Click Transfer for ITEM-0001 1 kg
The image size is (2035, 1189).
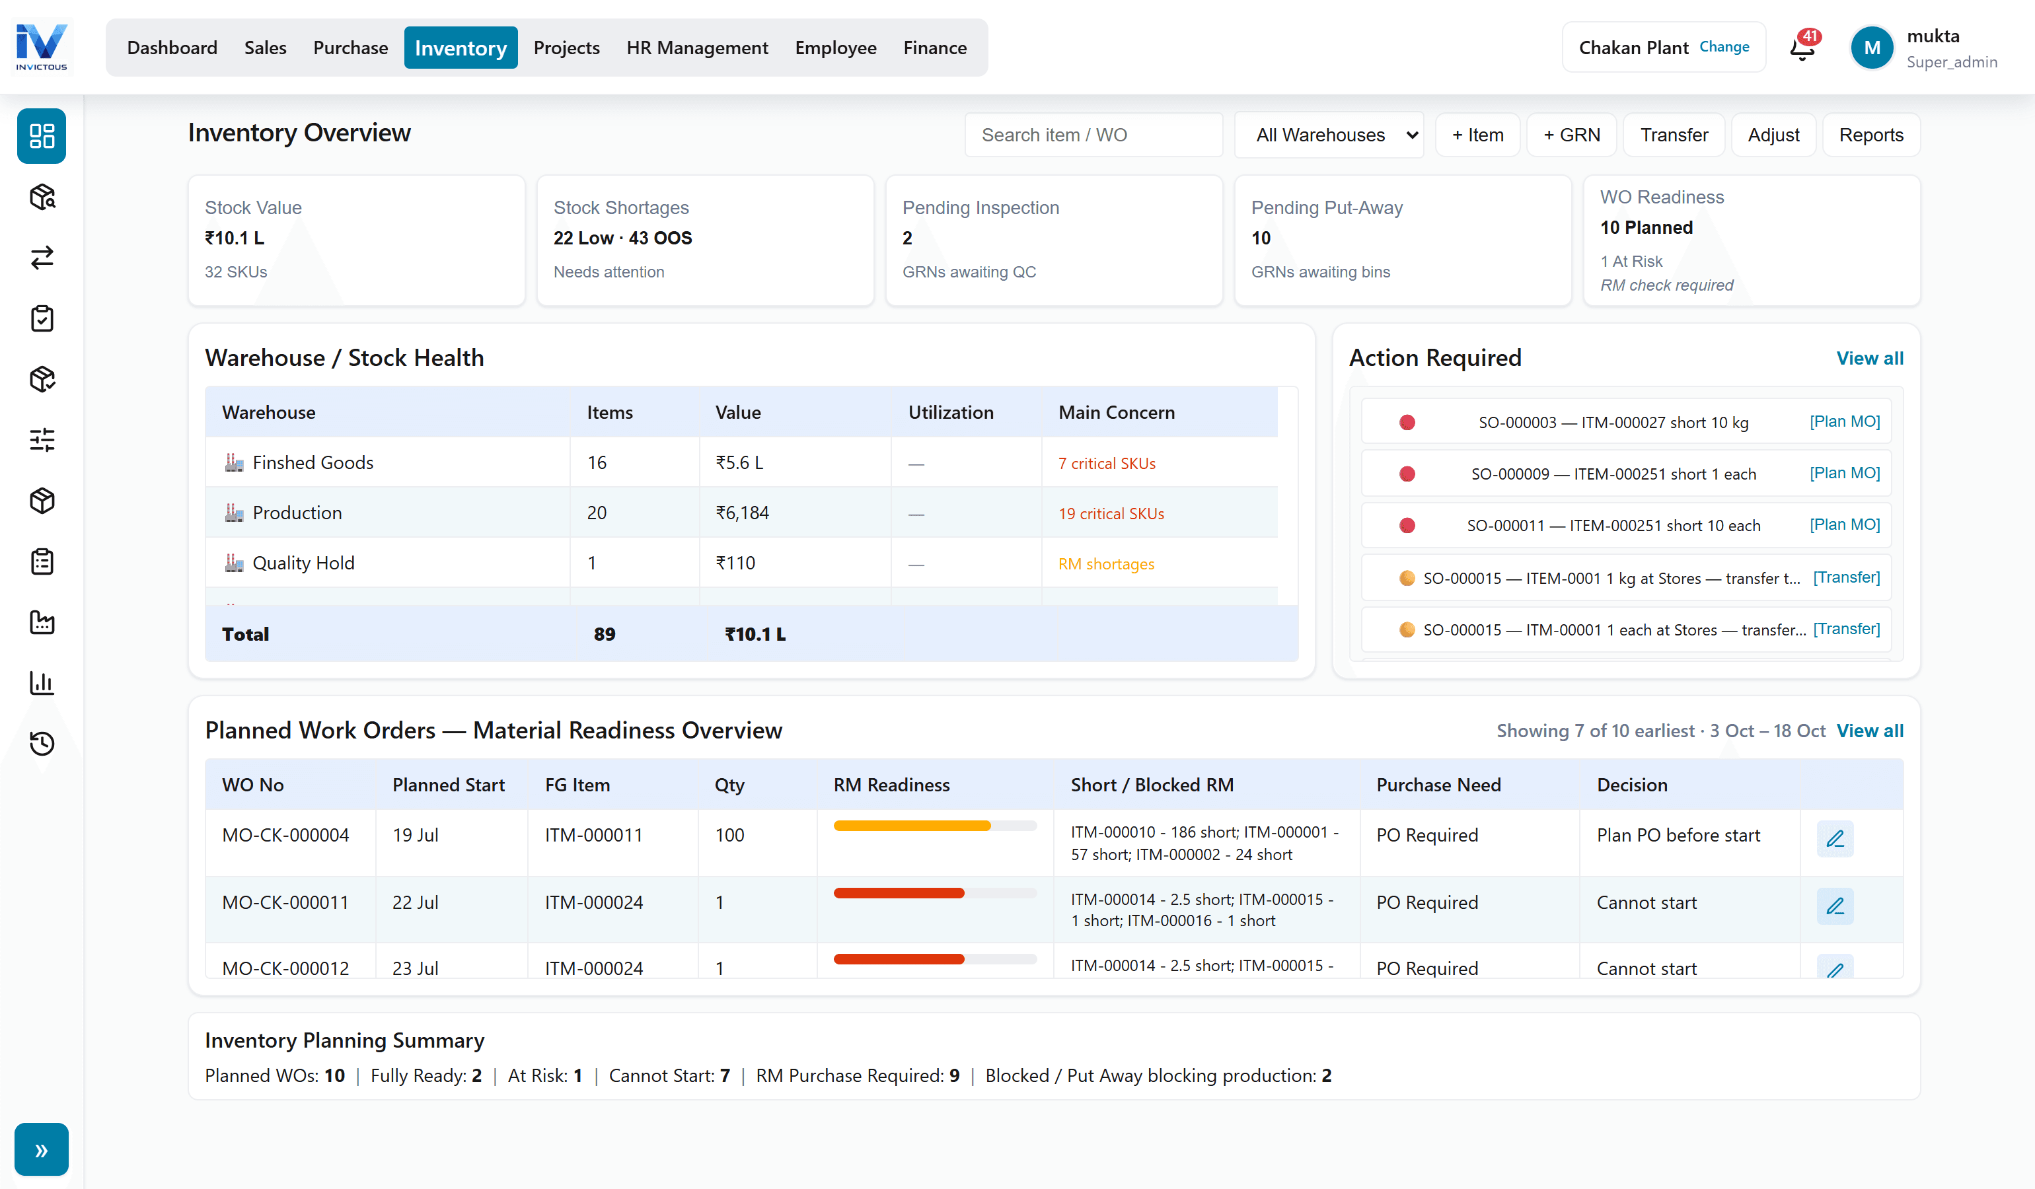(x=1845, y=577)
